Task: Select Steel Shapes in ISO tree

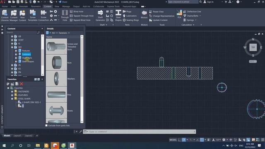Action: tap(28, 62)
